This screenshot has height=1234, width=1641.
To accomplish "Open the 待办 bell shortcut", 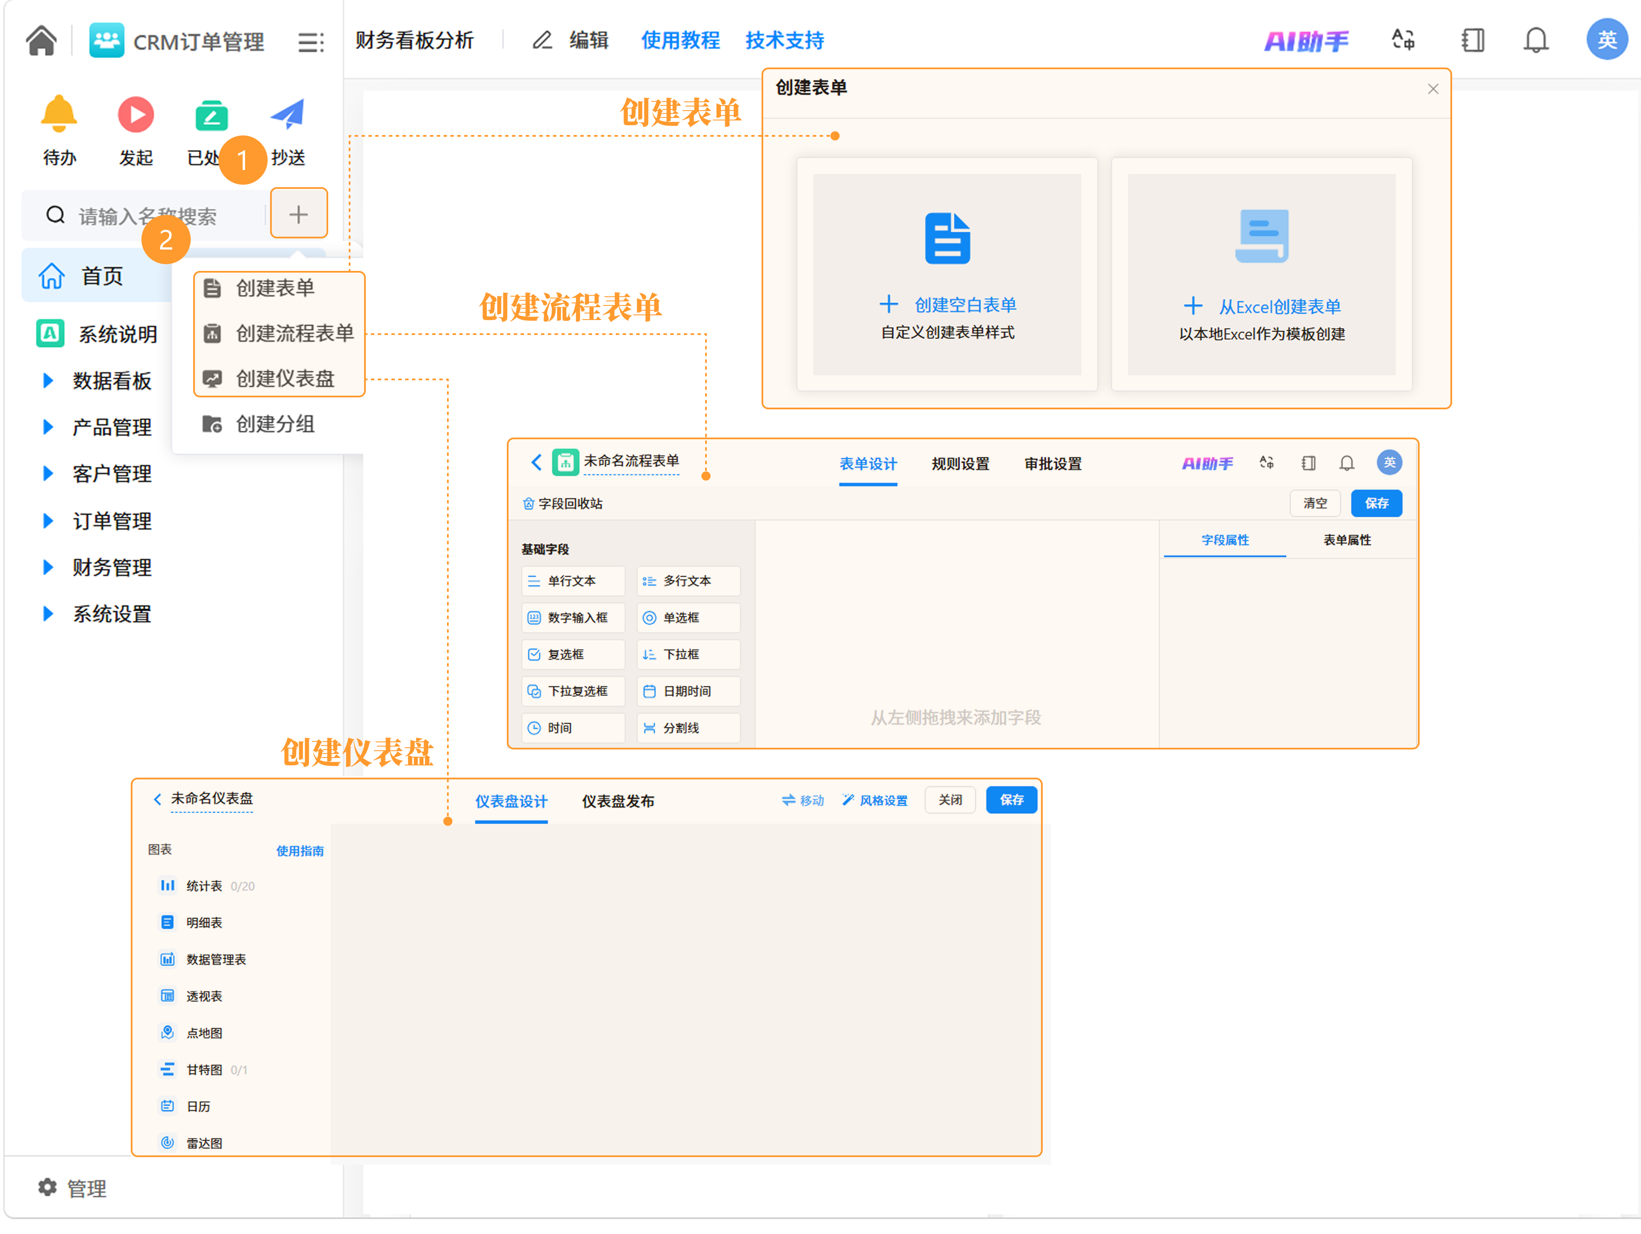I will 59,114.
